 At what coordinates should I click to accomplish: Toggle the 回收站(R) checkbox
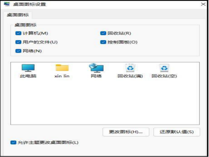[x=103, y=33]
